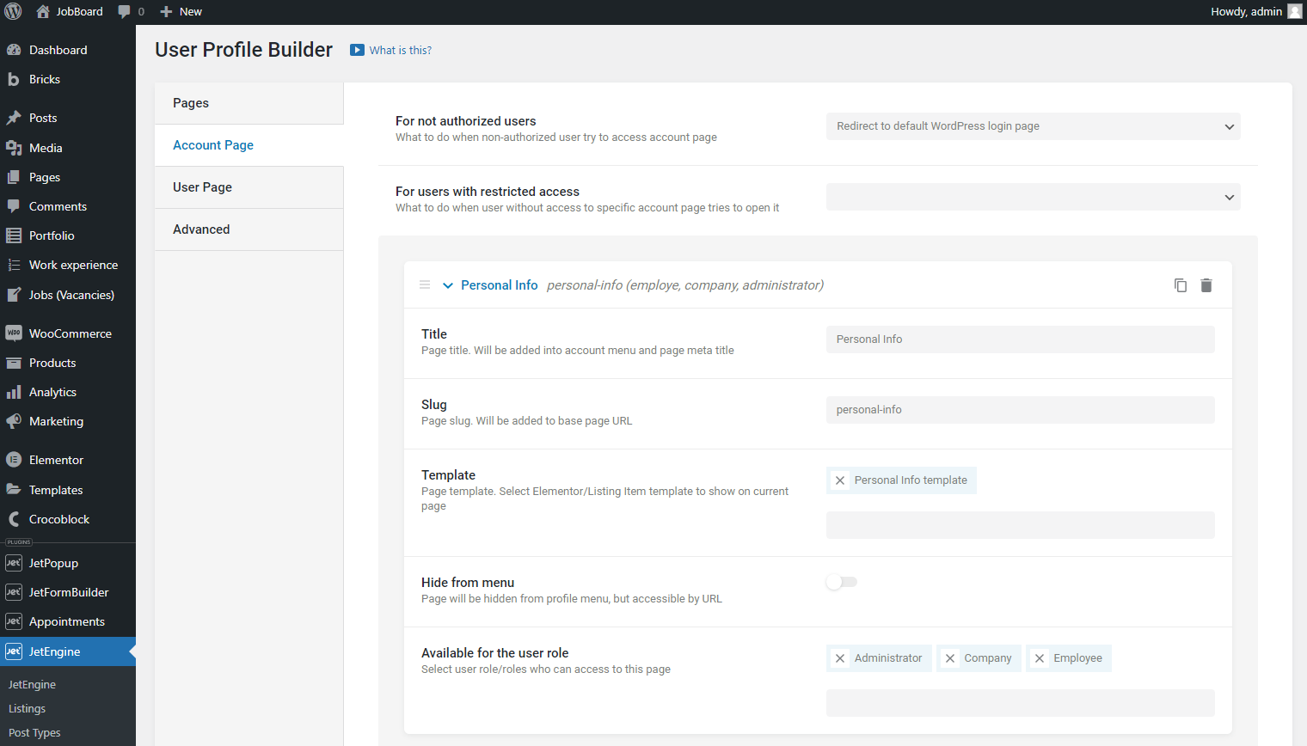Click the drag handle of Personal Info

pos(425,284)
